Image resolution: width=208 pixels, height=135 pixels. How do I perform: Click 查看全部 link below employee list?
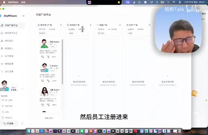tap(49, 118)
